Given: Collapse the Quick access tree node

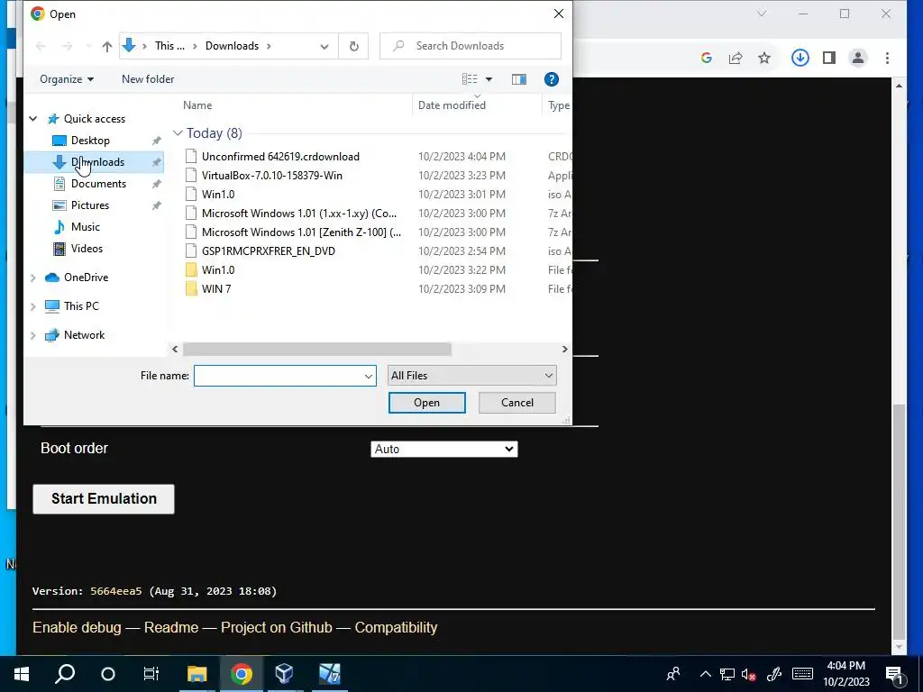Looking at the screenshot, I should [x=33, y=119].
